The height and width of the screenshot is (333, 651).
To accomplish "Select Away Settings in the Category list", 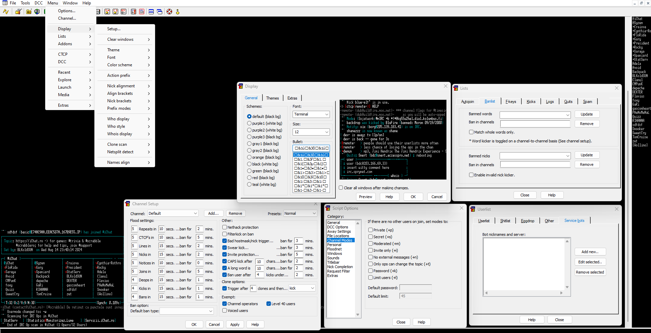I will coord(339,231).
